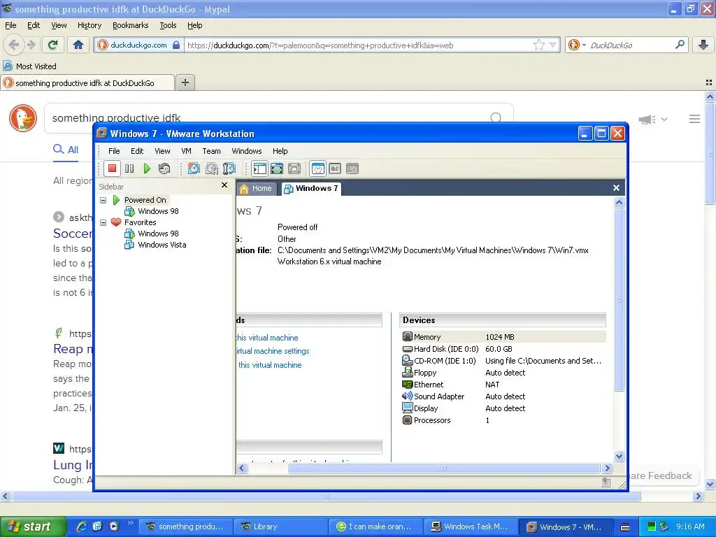Switch to the Home tab in VMware
The width and height of the screenshot is (716, 537).
256,188
